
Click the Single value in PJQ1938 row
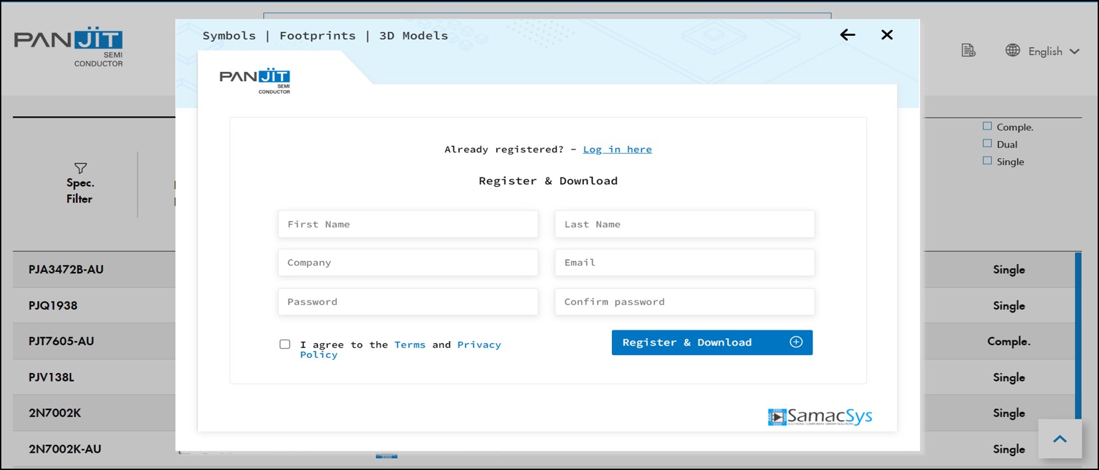[1009, 306]
